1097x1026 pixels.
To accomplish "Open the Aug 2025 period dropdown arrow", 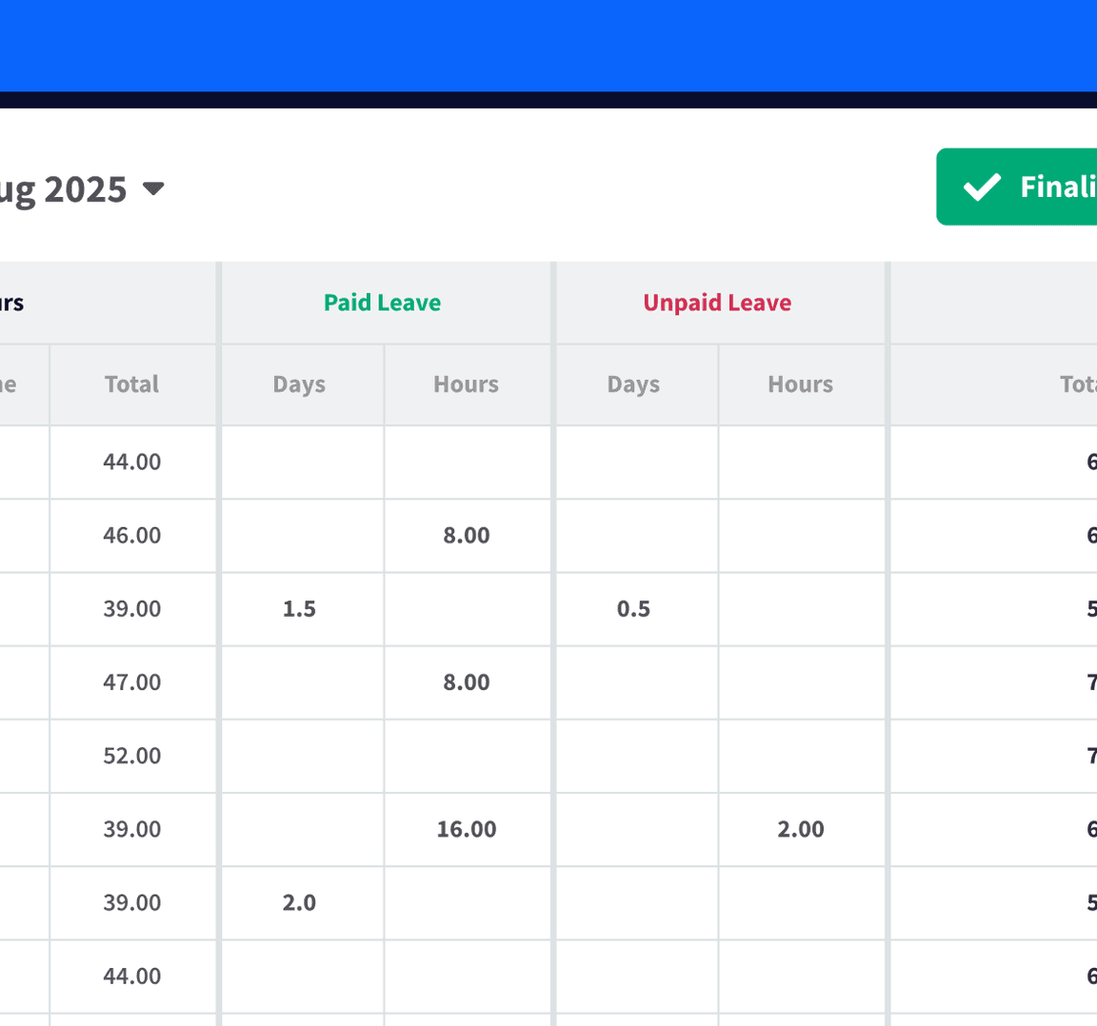I will pos(153,188).
